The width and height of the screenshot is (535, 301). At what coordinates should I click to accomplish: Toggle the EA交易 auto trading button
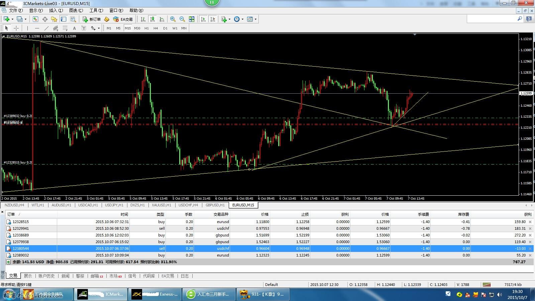[123, 19]
